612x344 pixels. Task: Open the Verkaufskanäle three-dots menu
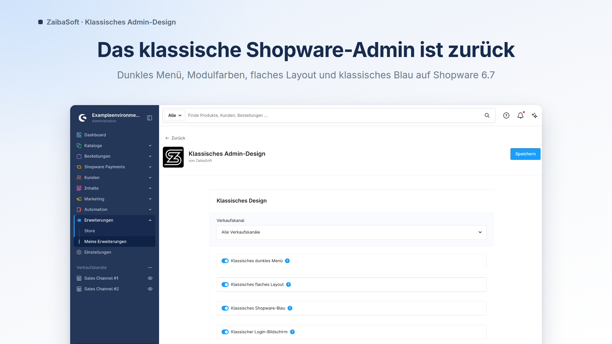(x=150, y=268)
